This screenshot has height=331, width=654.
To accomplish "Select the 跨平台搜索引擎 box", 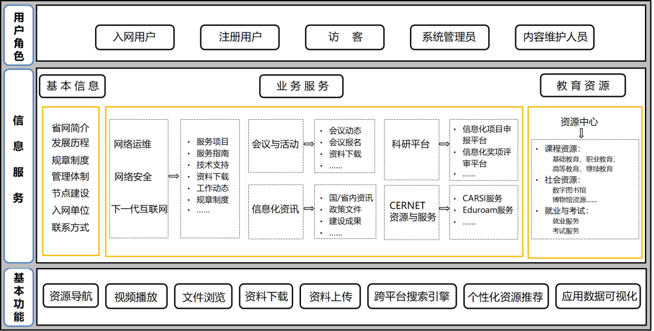I will 412,297.
